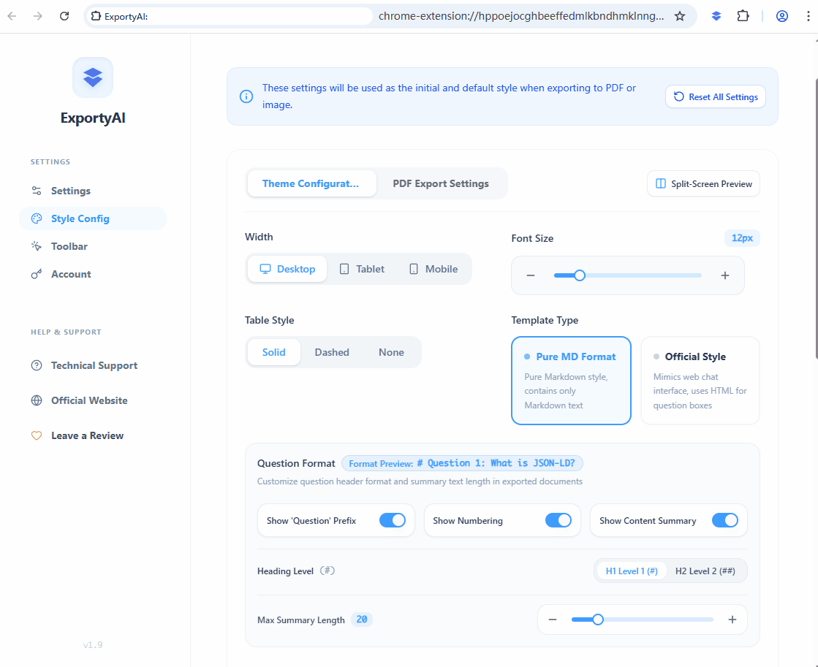Click the ExportyAI extension icon in the browser toolbar
The height and width of the screenshot is (667, 818).
pyautogui.click(x=716, y=16)
